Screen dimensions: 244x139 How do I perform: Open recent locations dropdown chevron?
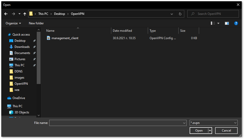[19, 14]
